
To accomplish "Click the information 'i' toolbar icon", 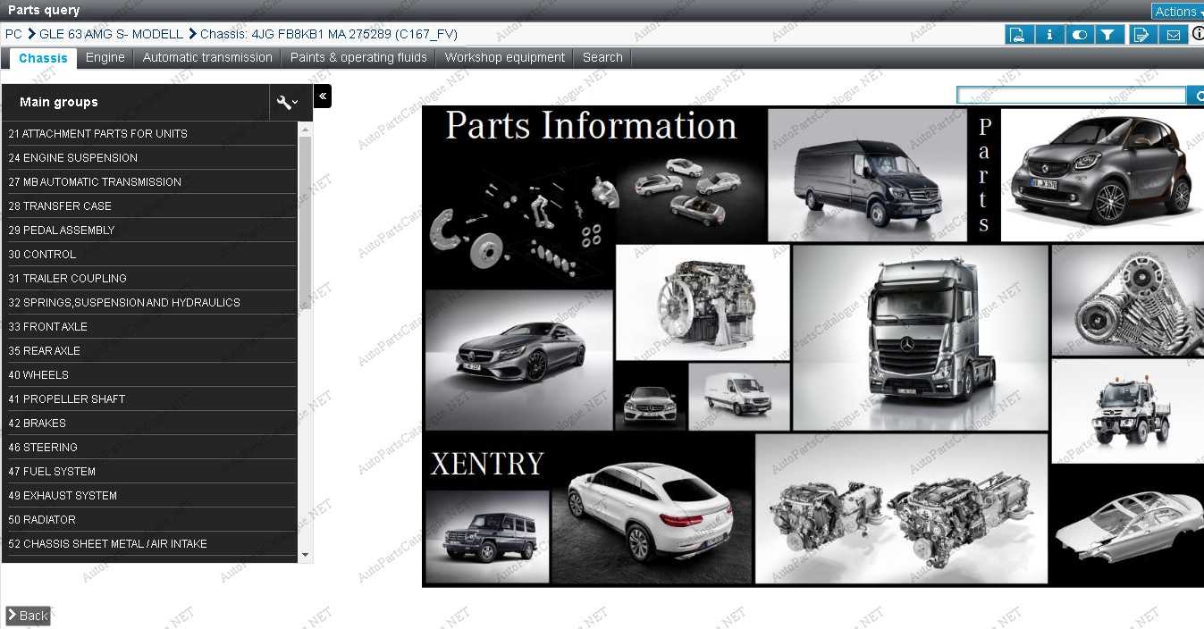I will (1049, 33).
